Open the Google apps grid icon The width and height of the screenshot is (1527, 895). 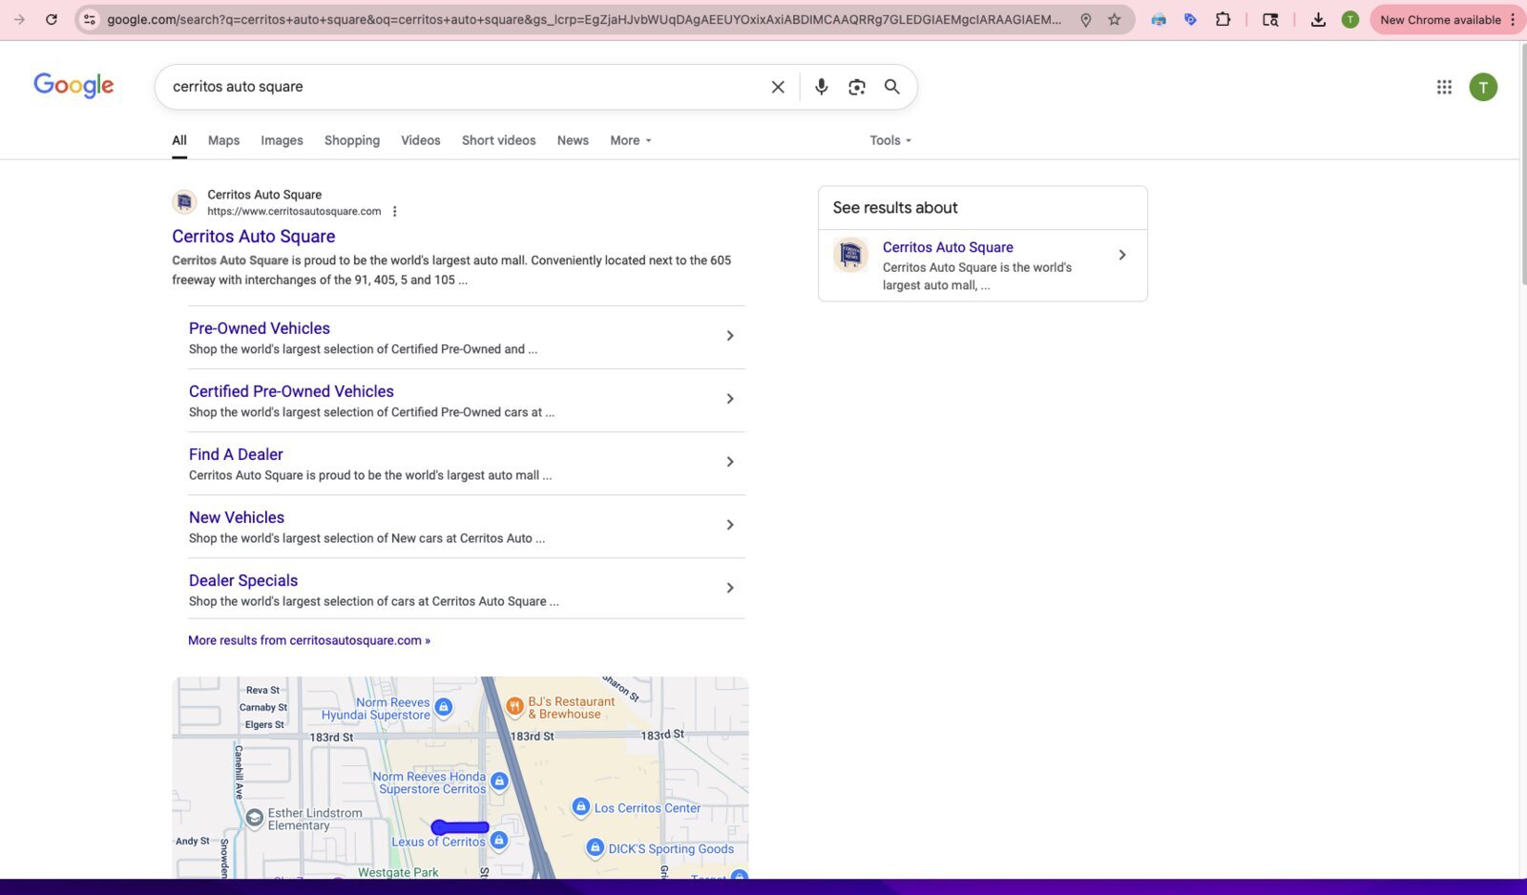click(x=1444, y=87)
